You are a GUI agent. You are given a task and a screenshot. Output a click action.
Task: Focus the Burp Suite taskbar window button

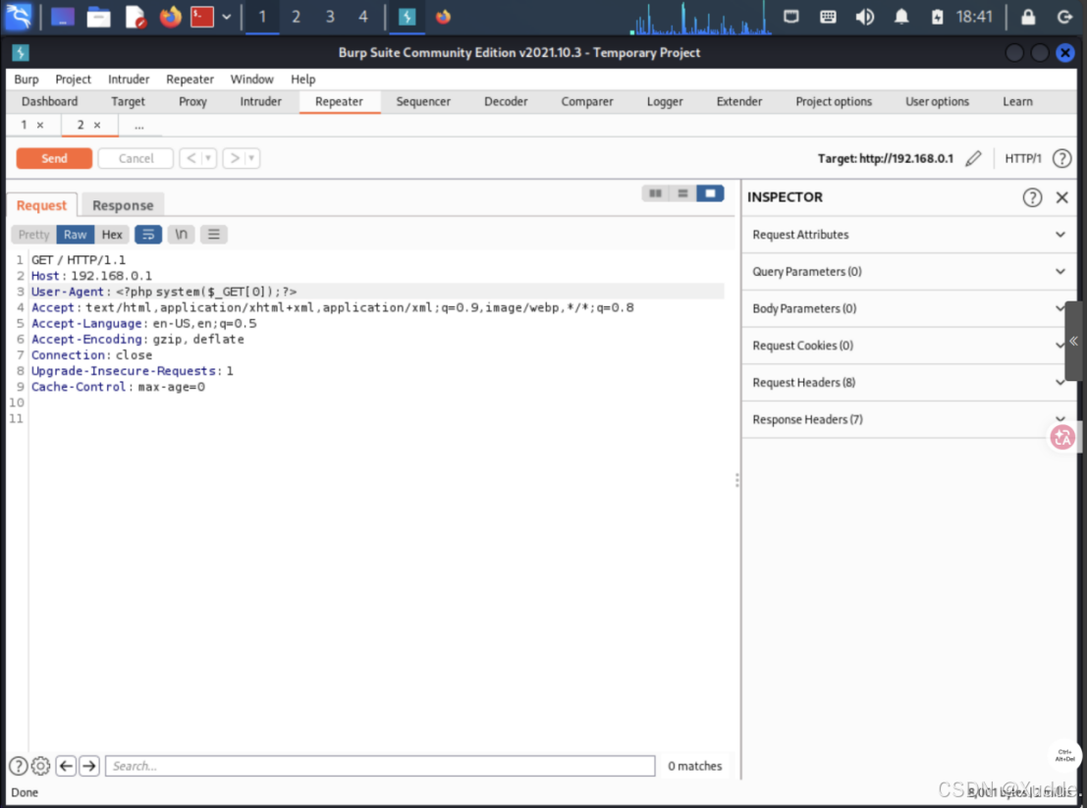click(x=408, y=17)
